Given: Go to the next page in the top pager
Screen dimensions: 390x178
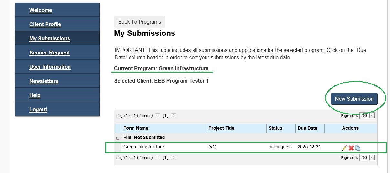Looking at the screenshot, I should coord(174,115).
